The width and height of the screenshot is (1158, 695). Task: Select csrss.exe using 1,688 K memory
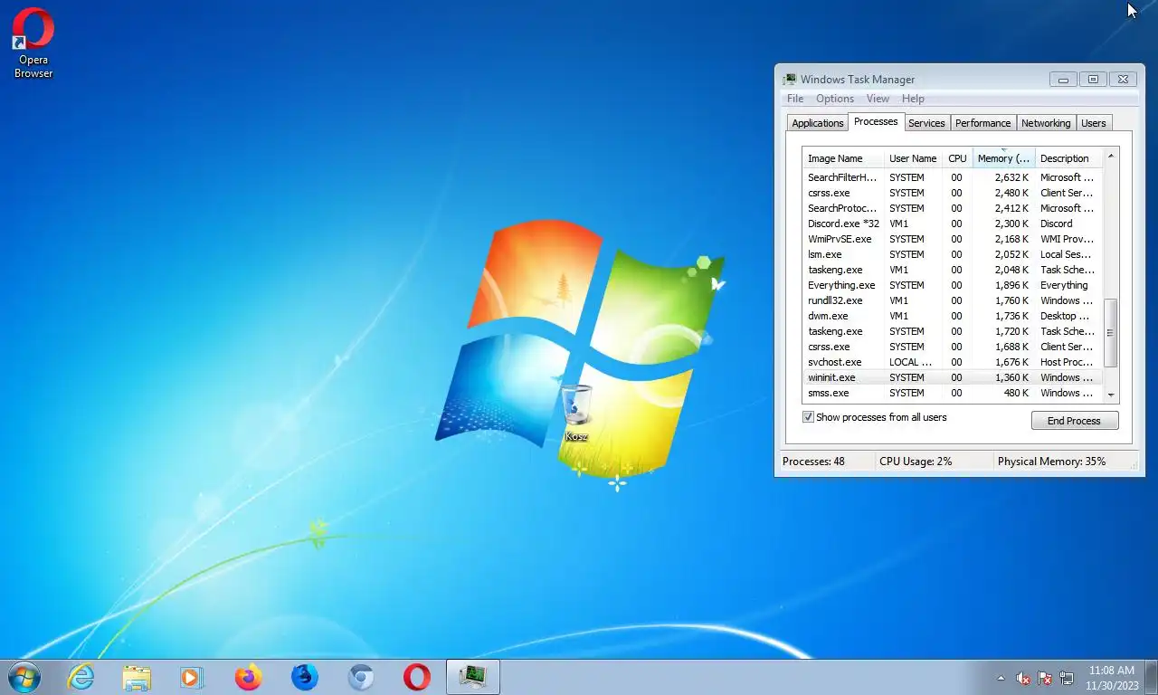953,347
